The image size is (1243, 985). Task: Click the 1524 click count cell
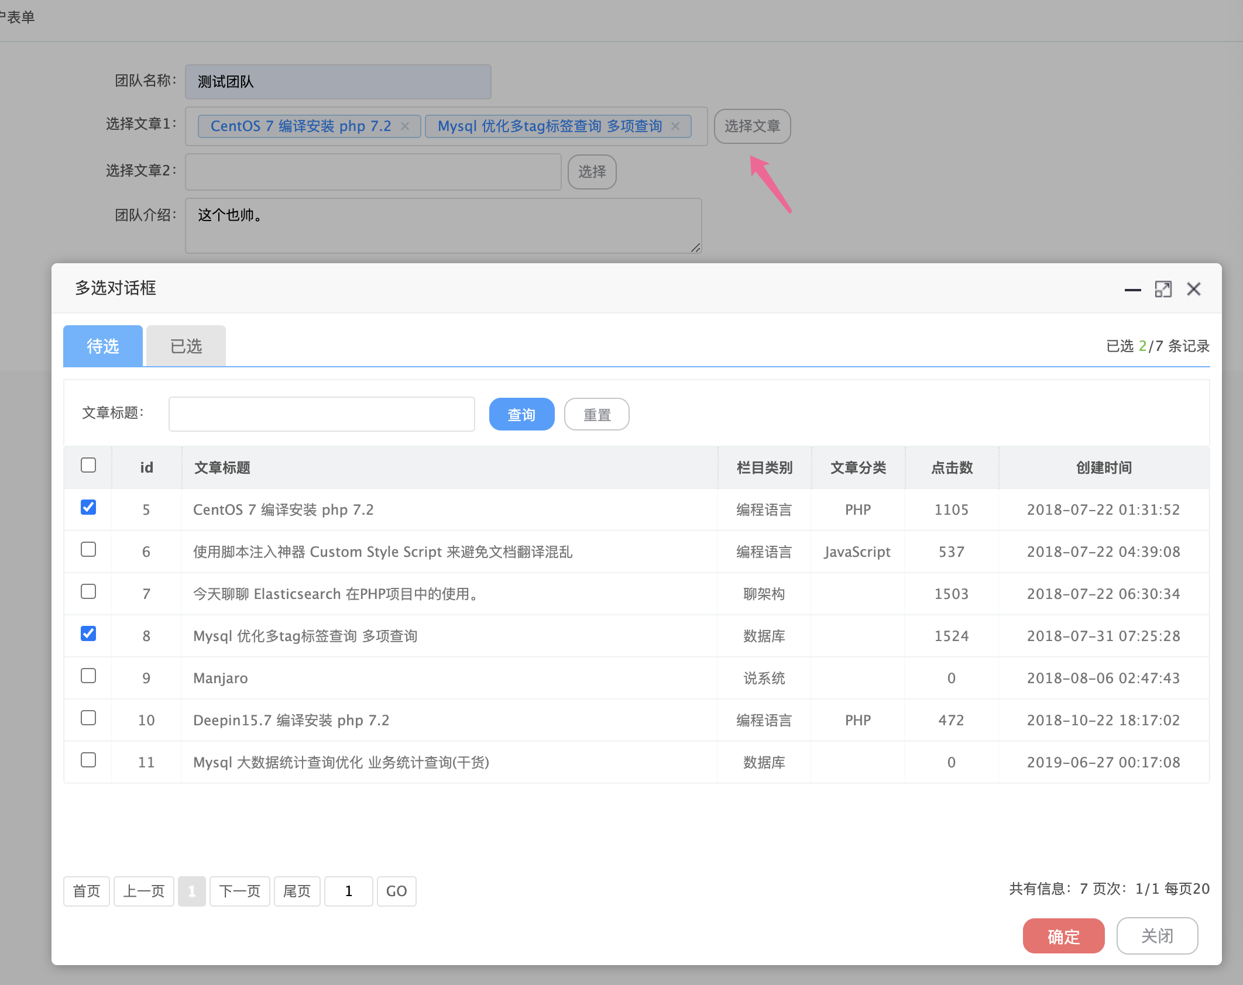[952, 636]
